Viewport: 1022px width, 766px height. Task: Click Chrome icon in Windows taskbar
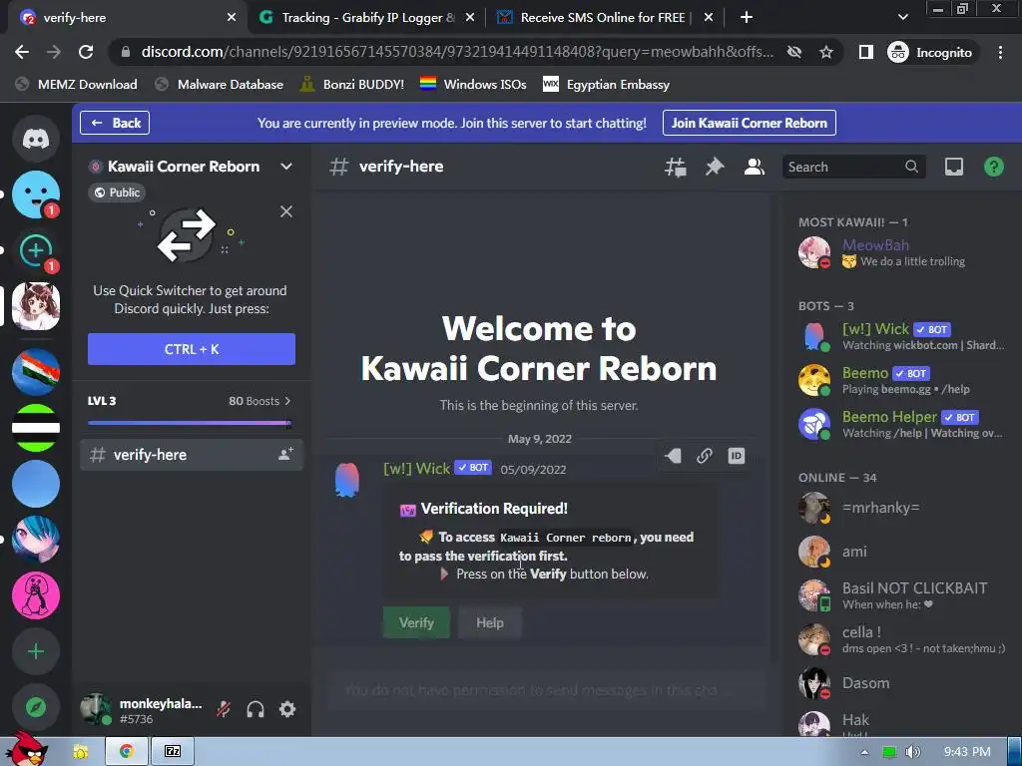coord(127,752)
